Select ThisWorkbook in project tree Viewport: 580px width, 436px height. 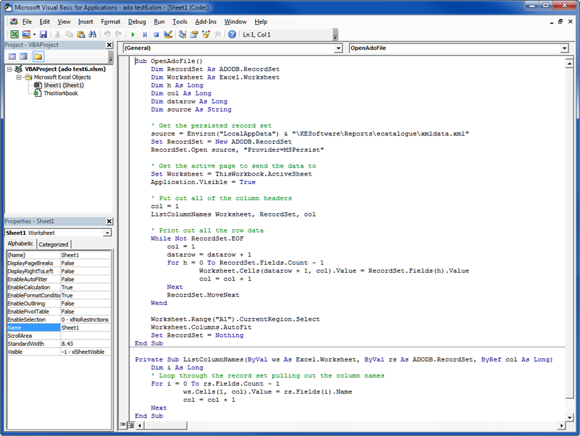coord(60,93)
